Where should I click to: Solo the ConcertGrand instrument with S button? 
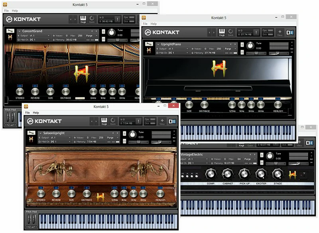tap(103, 32)
